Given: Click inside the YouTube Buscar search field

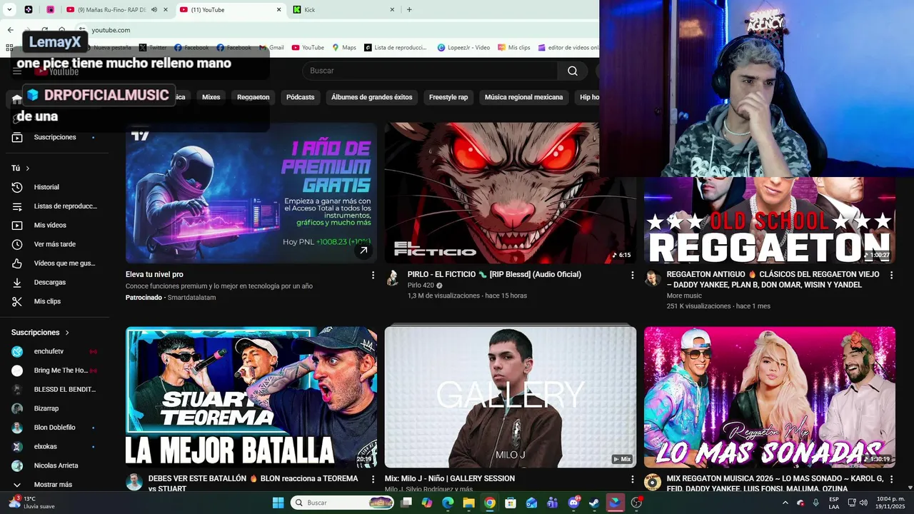Looking at the screenshot, I should tap(431, 71).
